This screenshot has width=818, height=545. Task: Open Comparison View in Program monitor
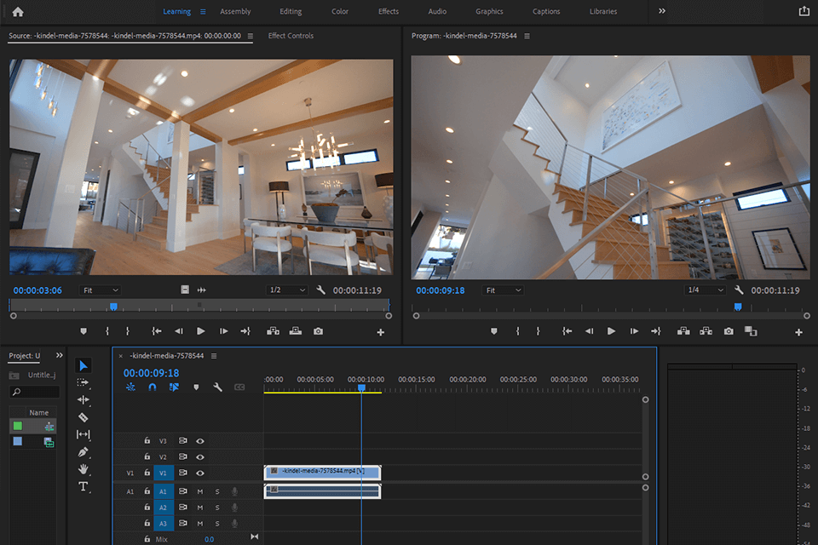751,331
